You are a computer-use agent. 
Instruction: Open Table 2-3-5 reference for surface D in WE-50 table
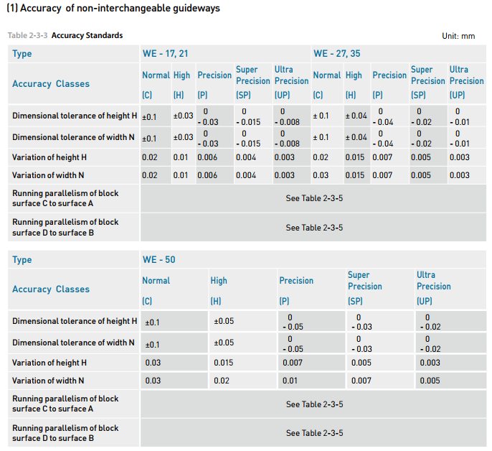tap(314, 433)
